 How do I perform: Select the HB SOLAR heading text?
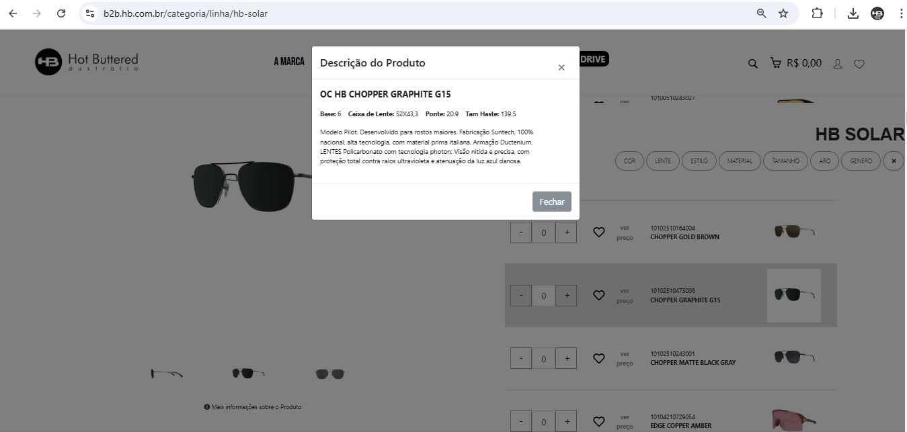click(860, 134)
